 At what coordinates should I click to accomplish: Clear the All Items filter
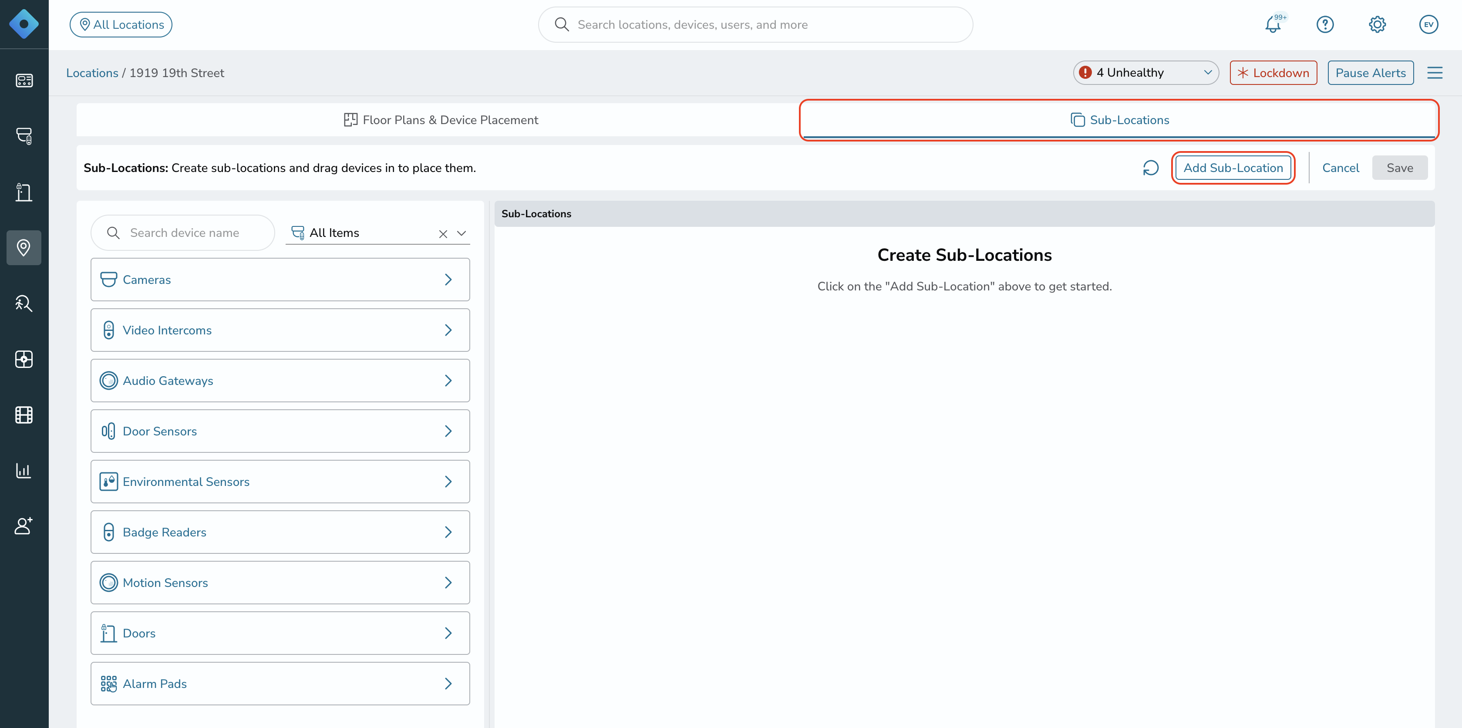click(443, 234)
